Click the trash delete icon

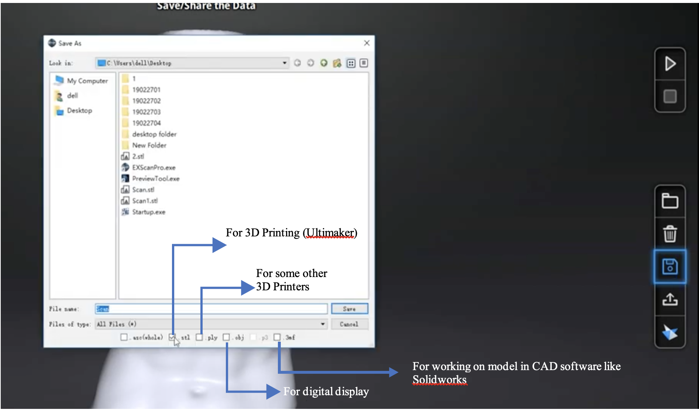[670, 234]
